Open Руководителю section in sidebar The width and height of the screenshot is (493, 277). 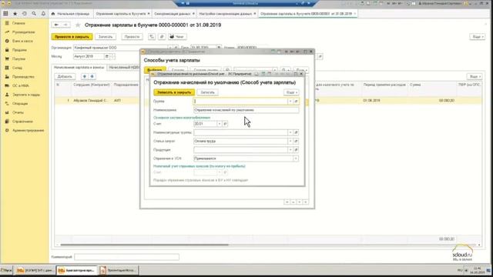click(x=23, y=32)
